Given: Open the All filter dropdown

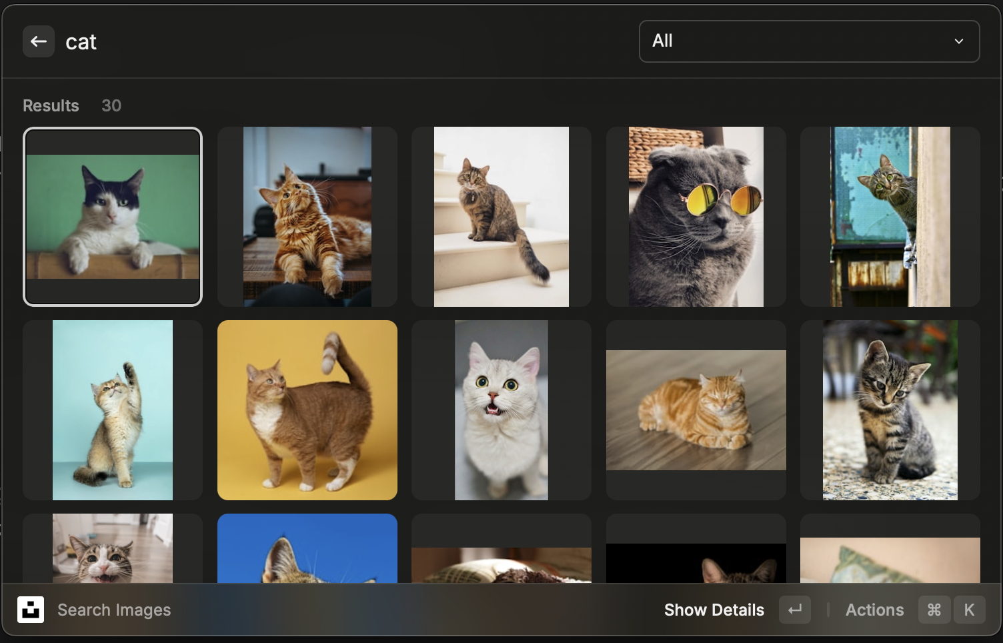Looking at the screenshot, I should coord(808,41).
